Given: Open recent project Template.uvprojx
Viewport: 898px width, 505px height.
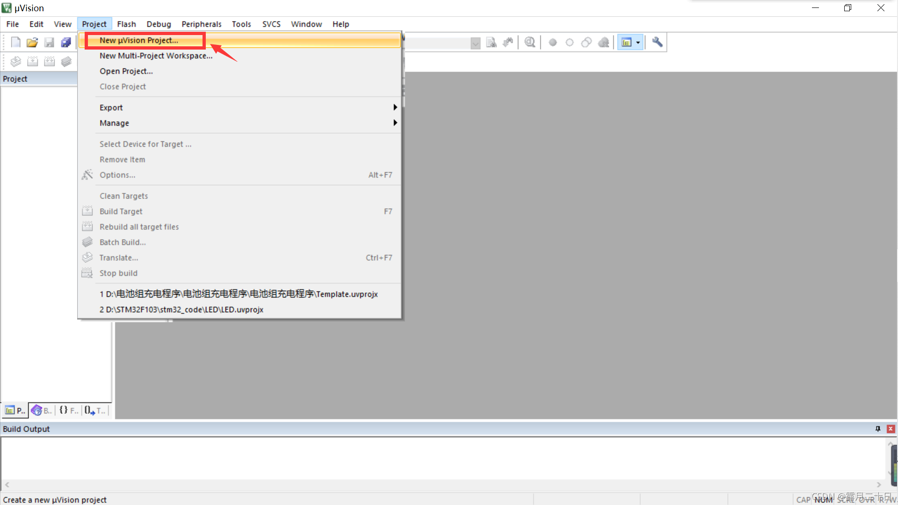Looking at the screenshot, I should [239, 295].
